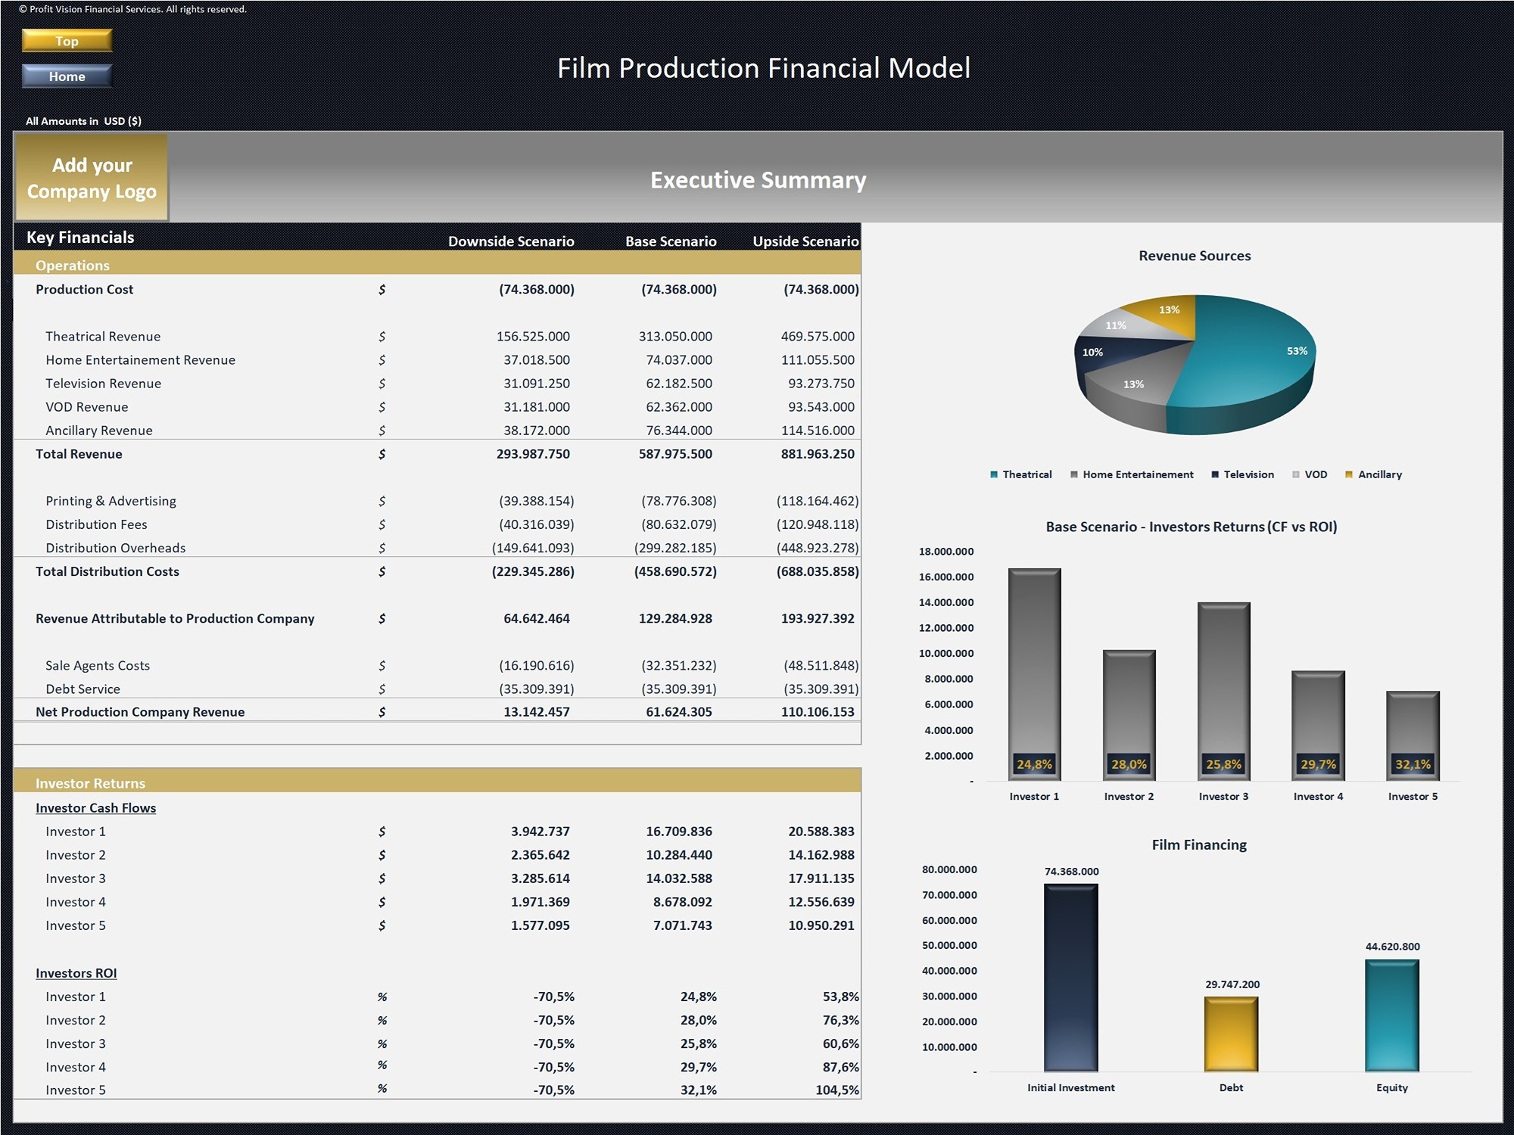The image size is (1514, 1135).
Task: Select the Television legend icon
Action: point(1216,474)
